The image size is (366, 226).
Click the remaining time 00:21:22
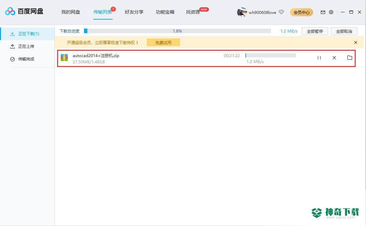232,55
